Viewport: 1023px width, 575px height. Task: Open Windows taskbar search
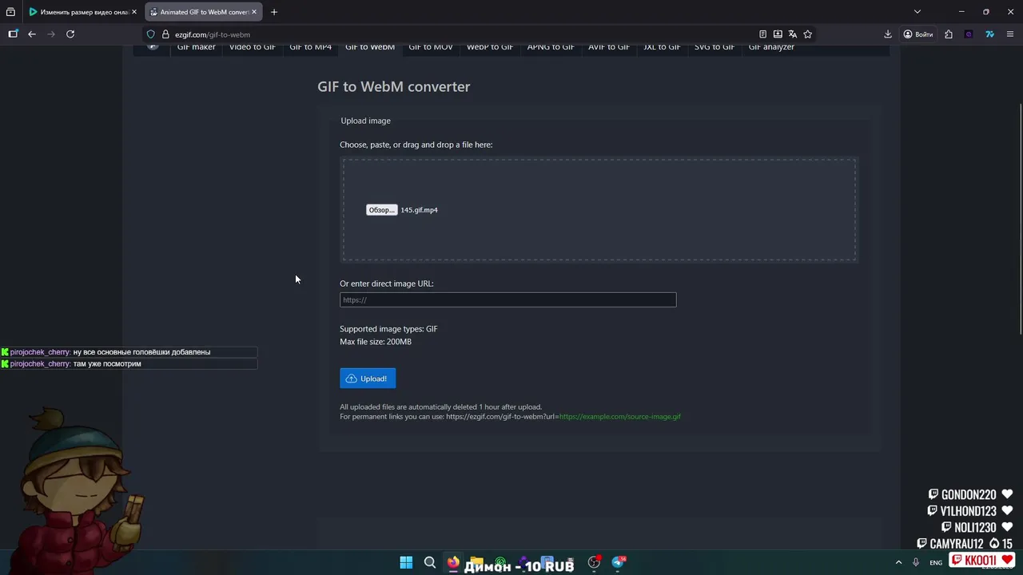(x=430, y=562)
